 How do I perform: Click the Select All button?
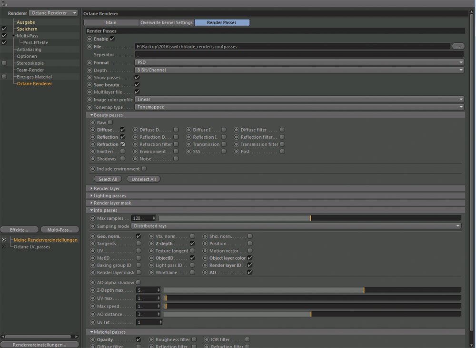click(108, 179)
